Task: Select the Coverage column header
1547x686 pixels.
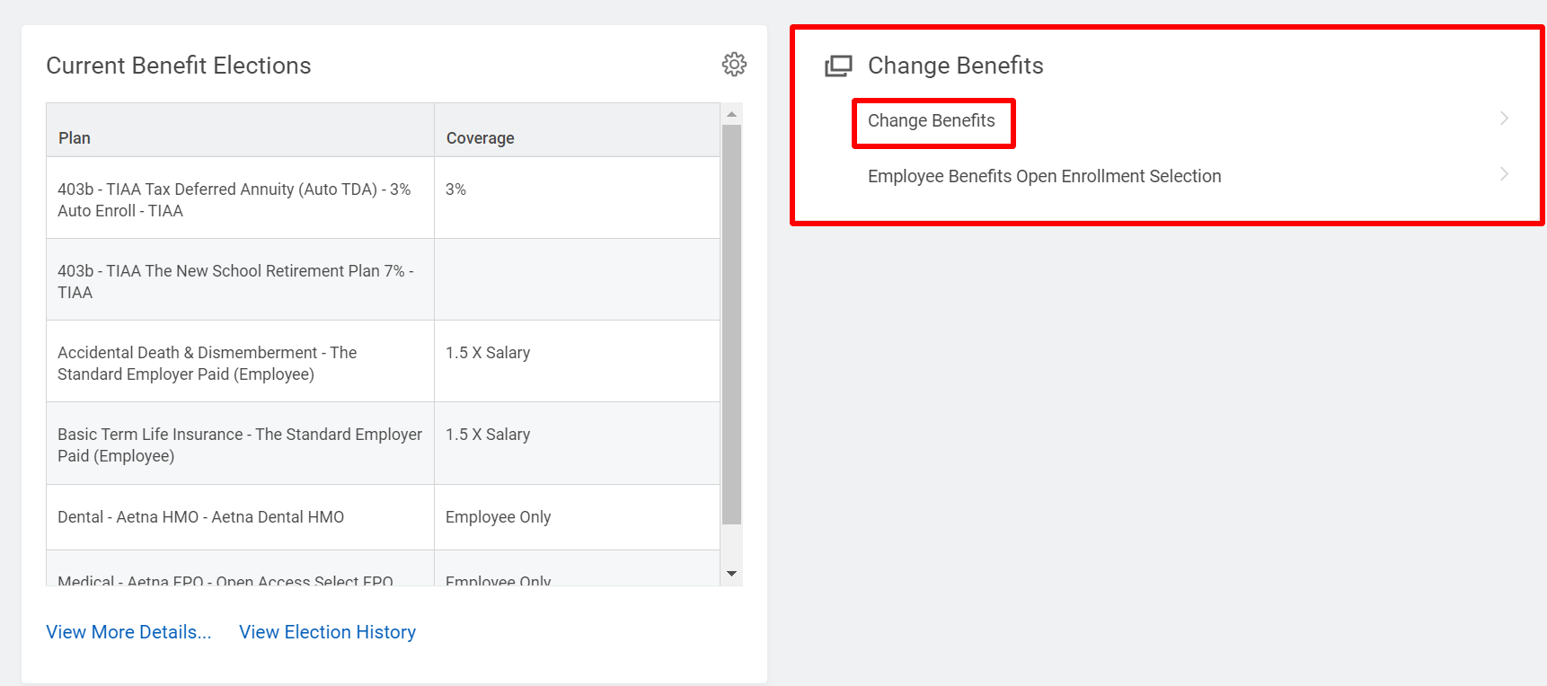Action: [x=577, y=130]
